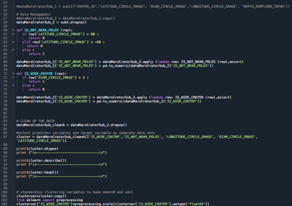The height and width of the screenshot is (206, 292).
Task: Collapse the def IS_NOT_NEAR_POLES fold arrow
Action: click(x=13, y=30)
